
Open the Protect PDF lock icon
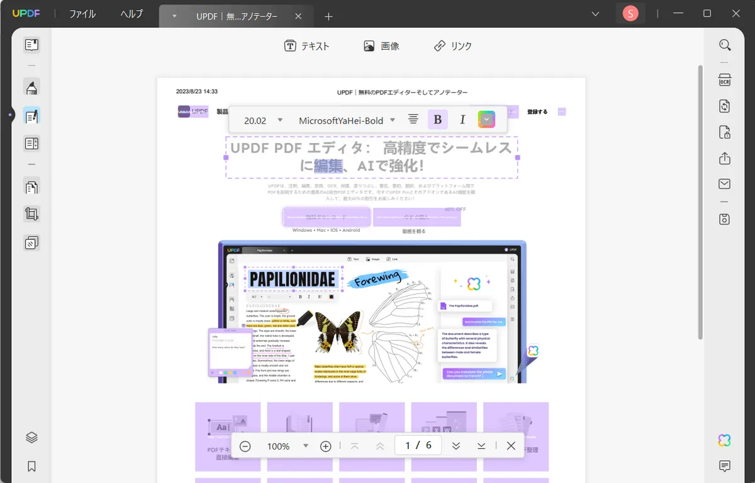725,132
